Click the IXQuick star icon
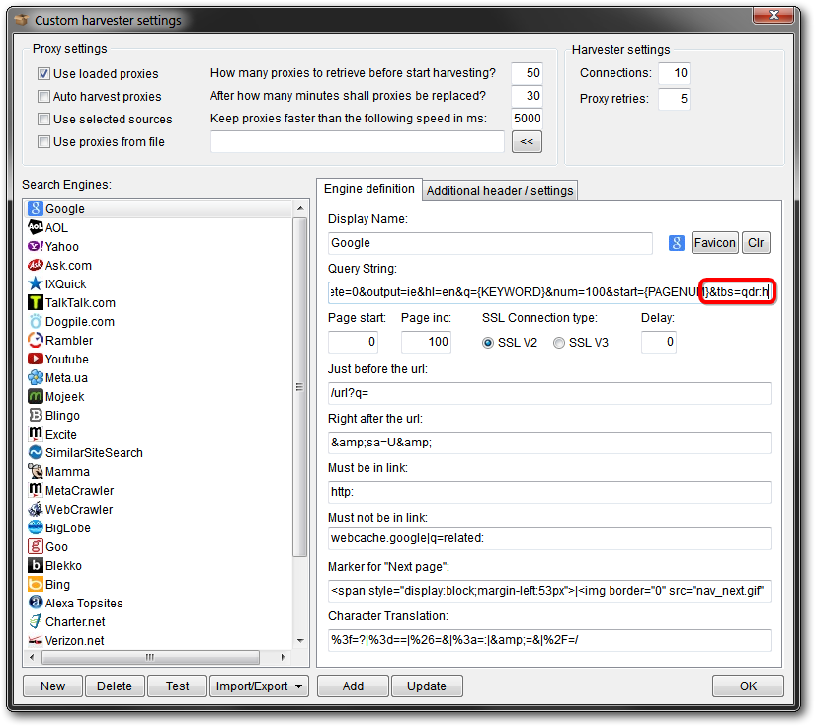815x726 pixels. pyautogui.click(x=35, y=283)
